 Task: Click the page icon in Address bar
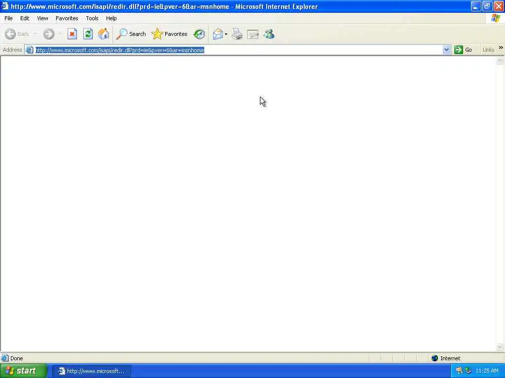click(x=30, y=50)
